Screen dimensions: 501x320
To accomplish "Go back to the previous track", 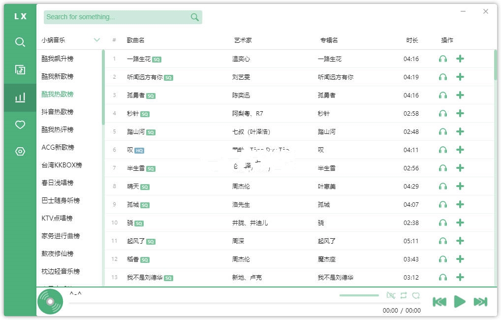I will click(x=439, y=301).
